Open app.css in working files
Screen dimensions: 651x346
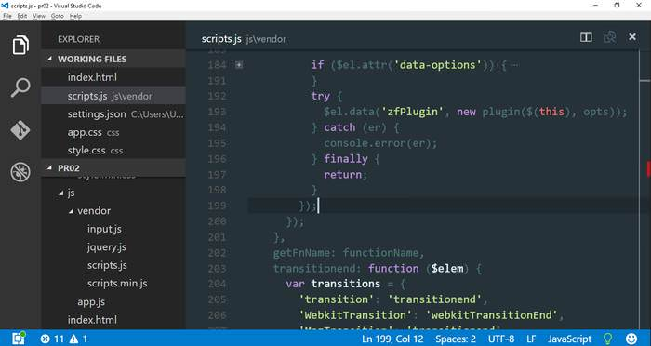[113, 132]
